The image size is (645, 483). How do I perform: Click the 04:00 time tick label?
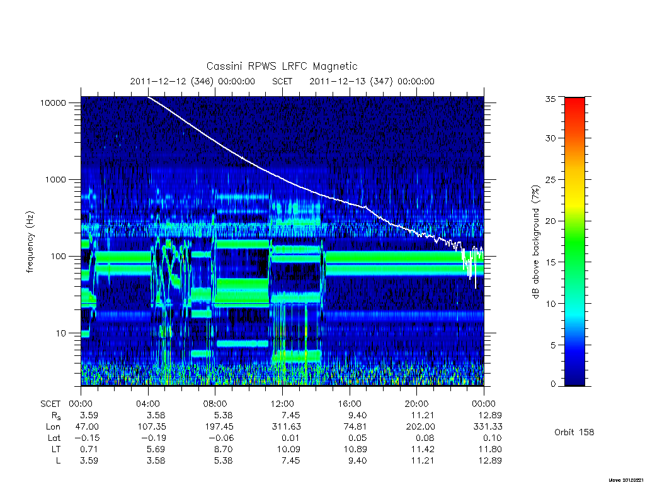(x=148, y=404)
